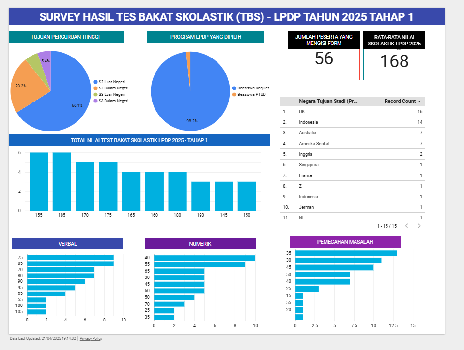The width and height of the screenshot is (464, 350).
Task: Go to the previous page of the country table
Action: pos(407,226)
